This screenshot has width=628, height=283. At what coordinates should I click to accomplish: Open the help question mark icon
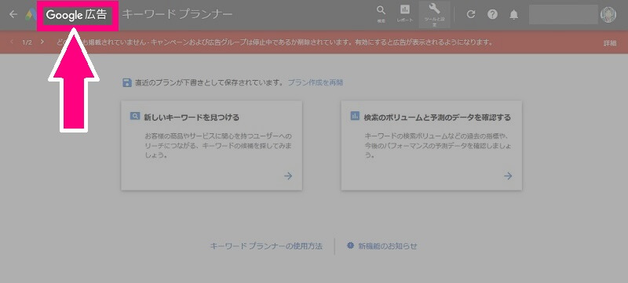click(492, 14)
